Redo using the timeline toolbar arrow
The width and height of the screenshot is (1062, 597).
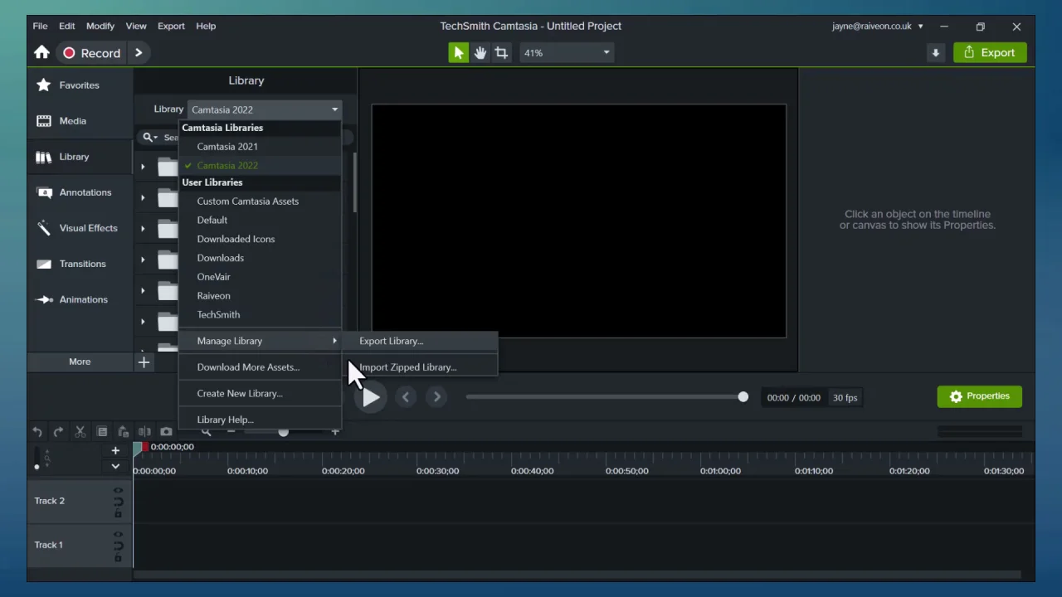58,431
